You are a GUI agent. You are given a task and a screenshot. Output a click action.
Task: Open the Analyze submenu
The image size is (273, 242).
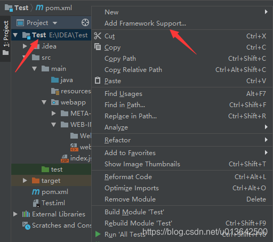point(182,127)
